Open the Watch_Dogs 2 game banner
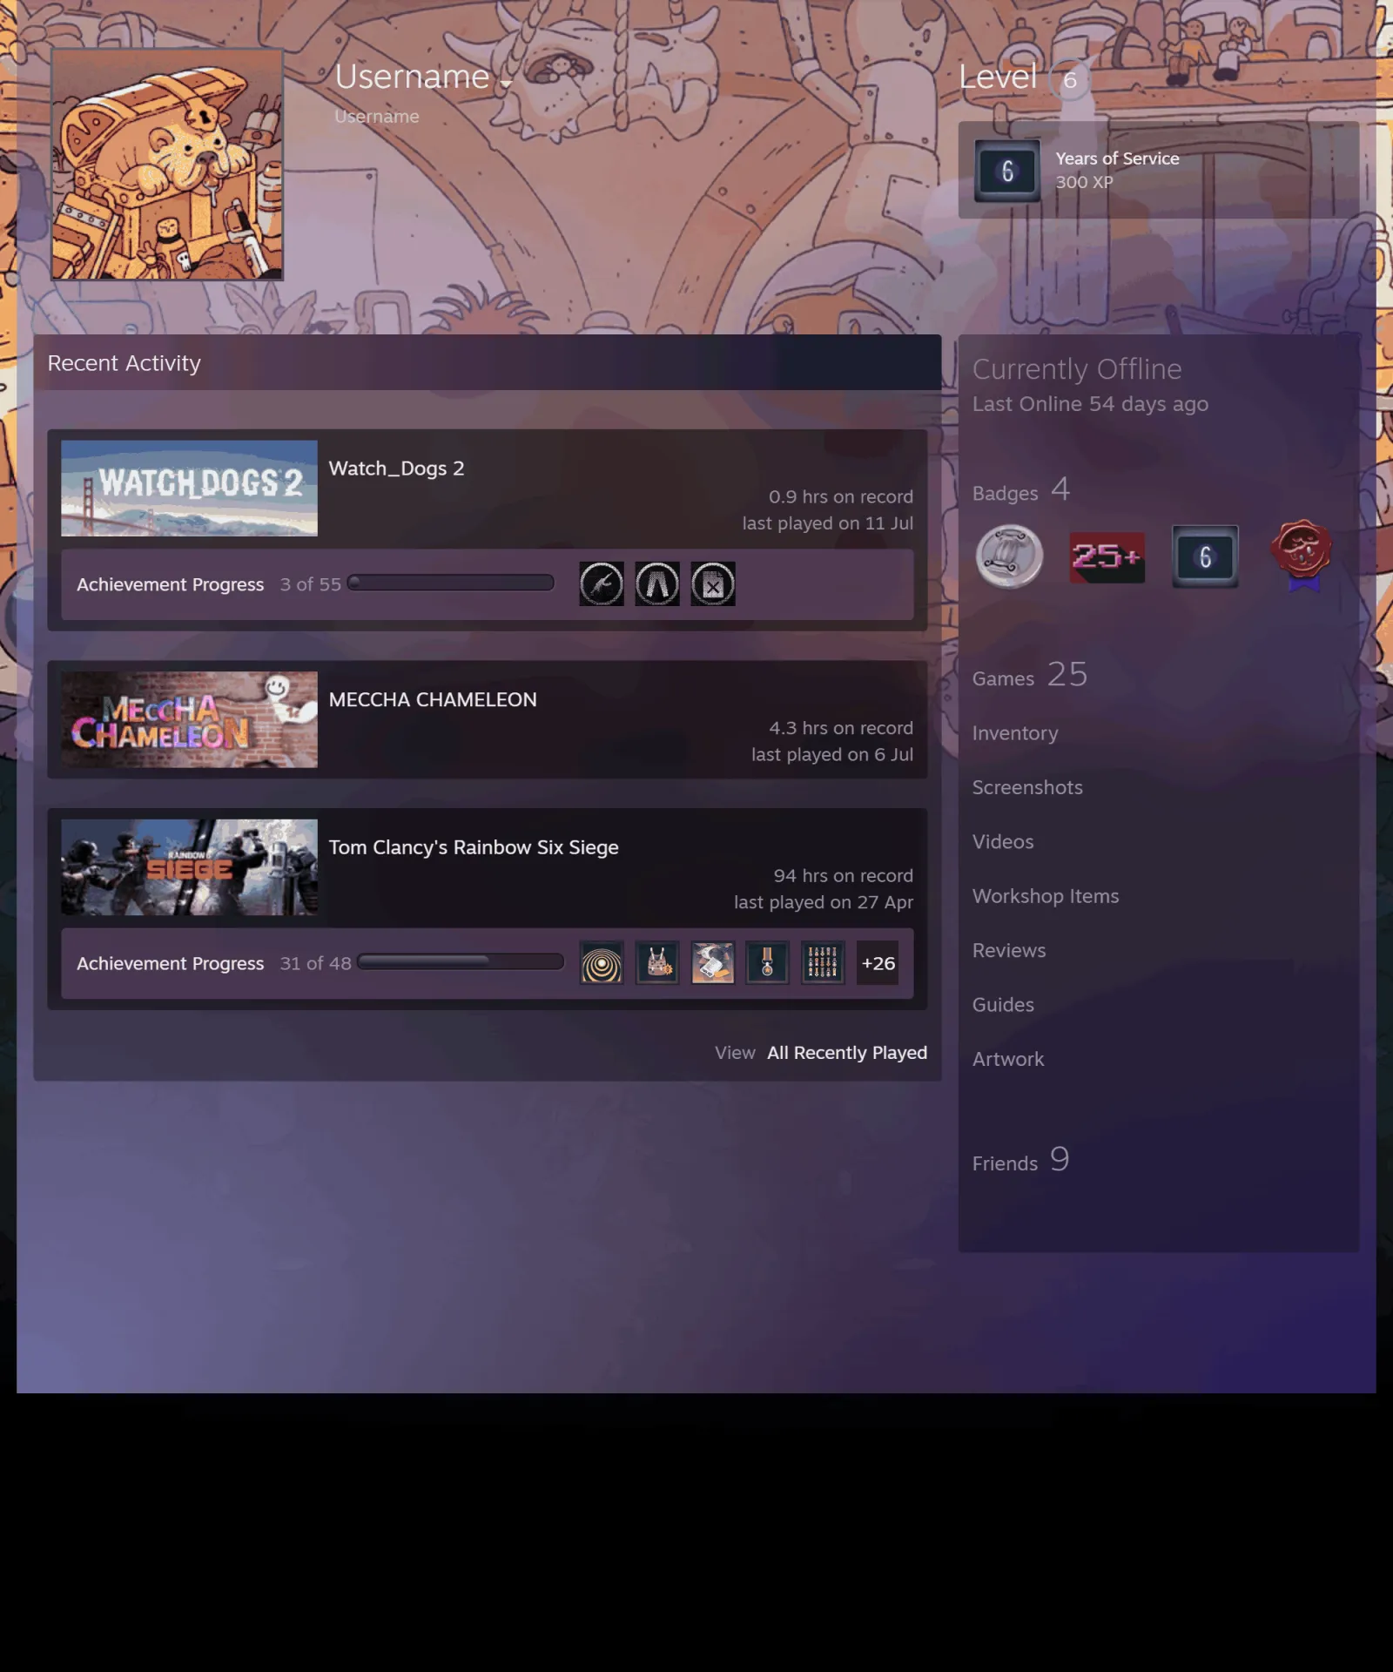The height and width of the screenshot is (1672, 1393). (189, 488)
